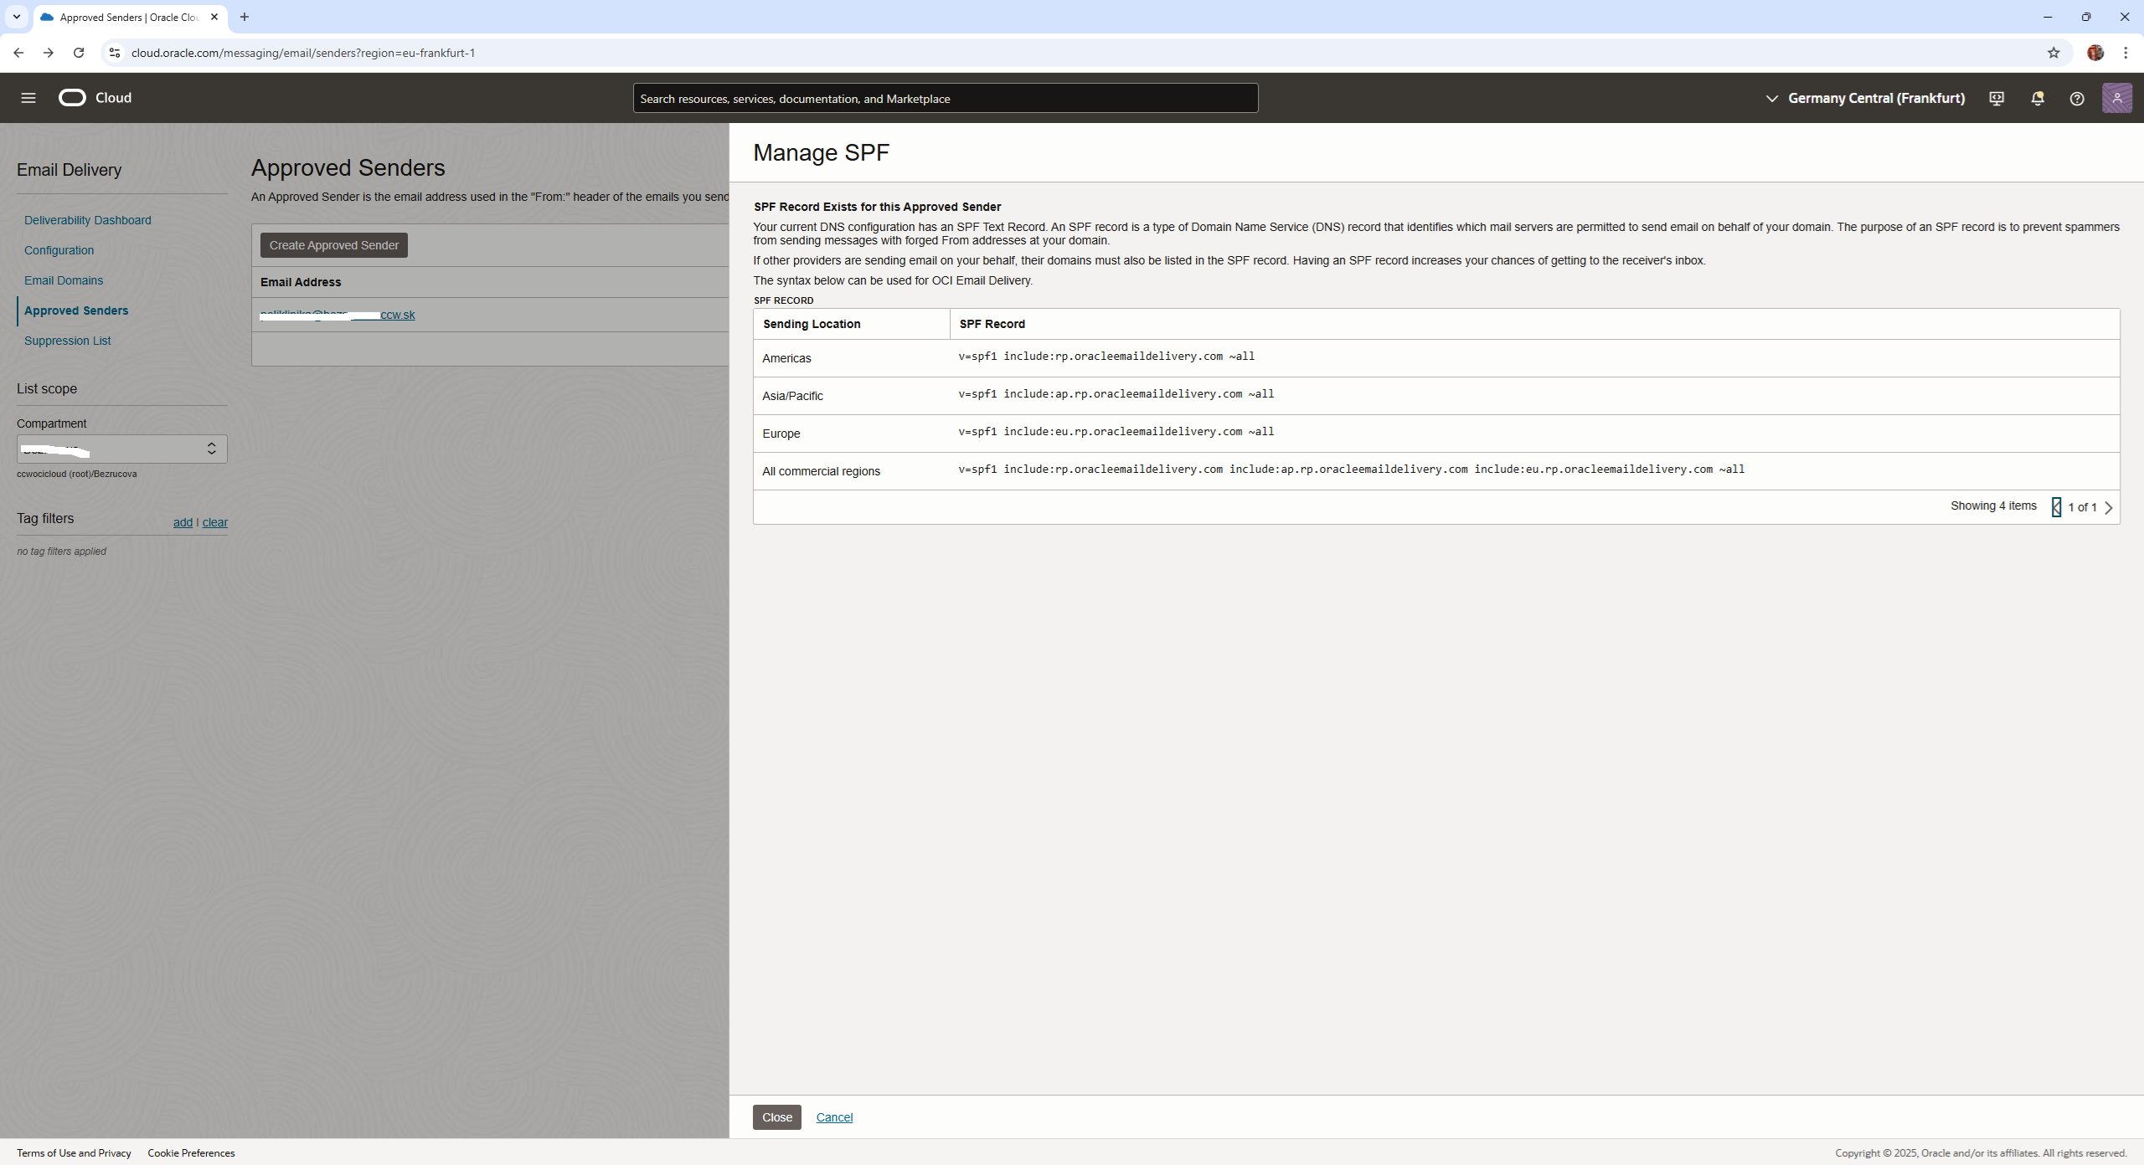The height and width of the screenshot is (1165, 2144).
Task: View site information icon in address bar
Action: (x=115, y=53)
